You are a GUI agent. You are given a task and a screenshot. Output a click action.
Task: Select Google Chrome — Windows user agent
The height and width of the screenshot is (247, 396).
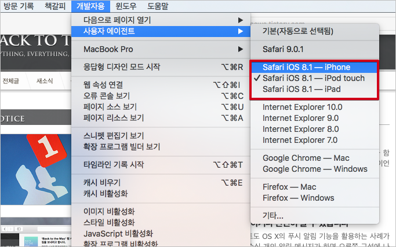315,169
